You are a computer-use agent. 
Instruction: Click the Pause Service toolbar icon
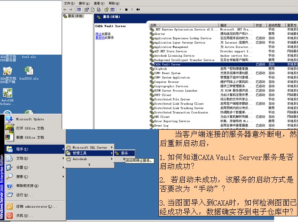pos(132,10)
